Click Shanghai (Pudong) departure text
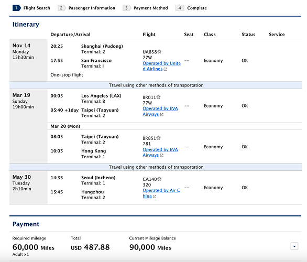 (x=102, y=46)
